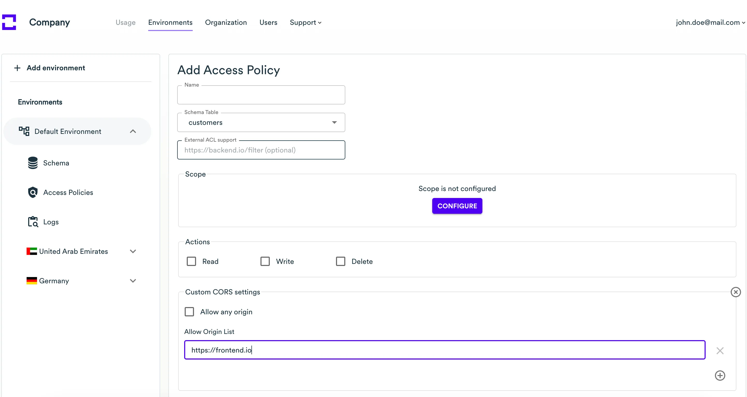Close the Custom CORS settings section

tap(735, 292)
